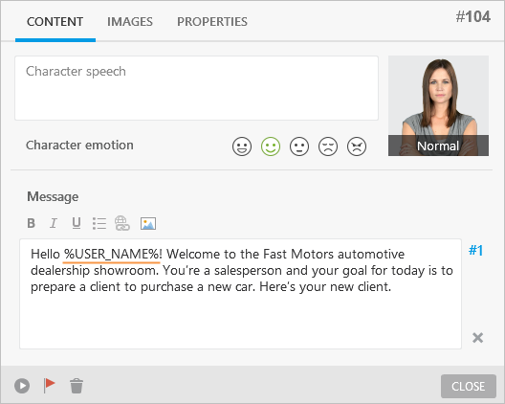Screen dimensions: 505x404
Task: Remove message #1 with the X
Action: click(x=477, y=338)
